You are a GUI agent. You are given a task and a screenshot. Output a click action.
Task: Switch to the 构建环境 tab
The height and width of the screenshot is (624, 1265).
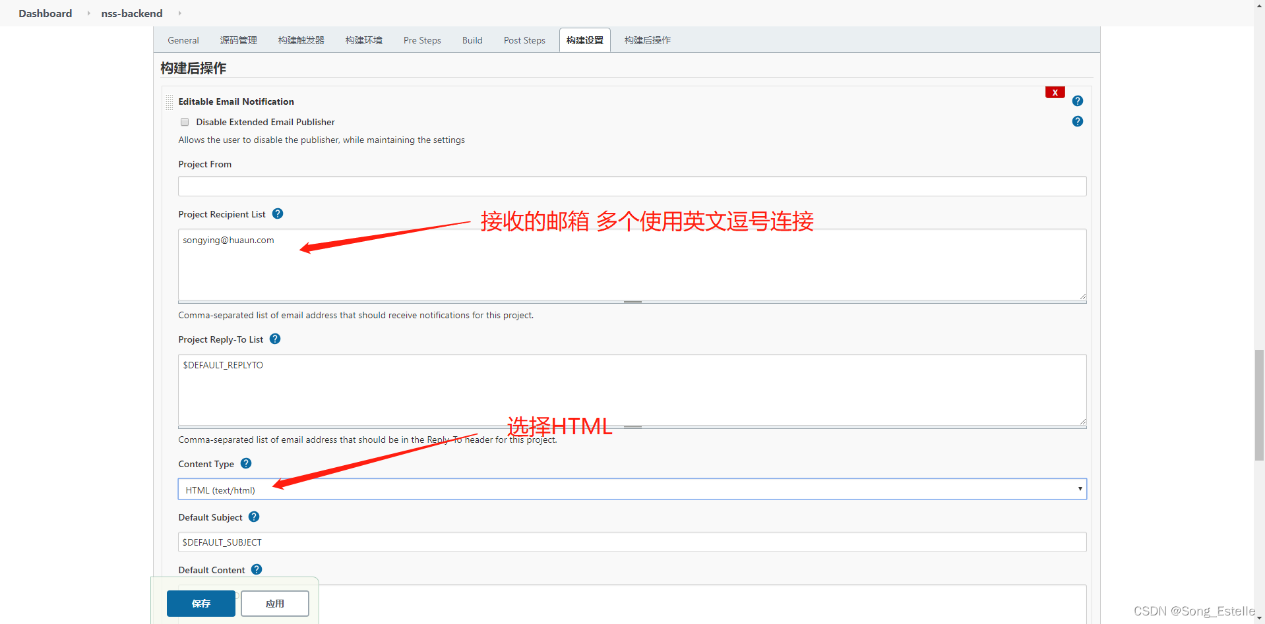pyautogui.click(x=363, y=40)
